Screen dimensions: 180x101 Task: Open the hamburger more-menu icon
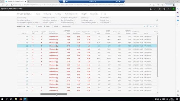pyautogui.click(x=105, y=14)
